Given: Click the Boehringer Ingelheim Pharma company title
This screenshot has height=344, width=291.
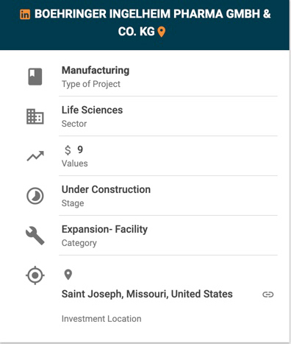Looking at the screenshot, I should [x=152, y=23].
